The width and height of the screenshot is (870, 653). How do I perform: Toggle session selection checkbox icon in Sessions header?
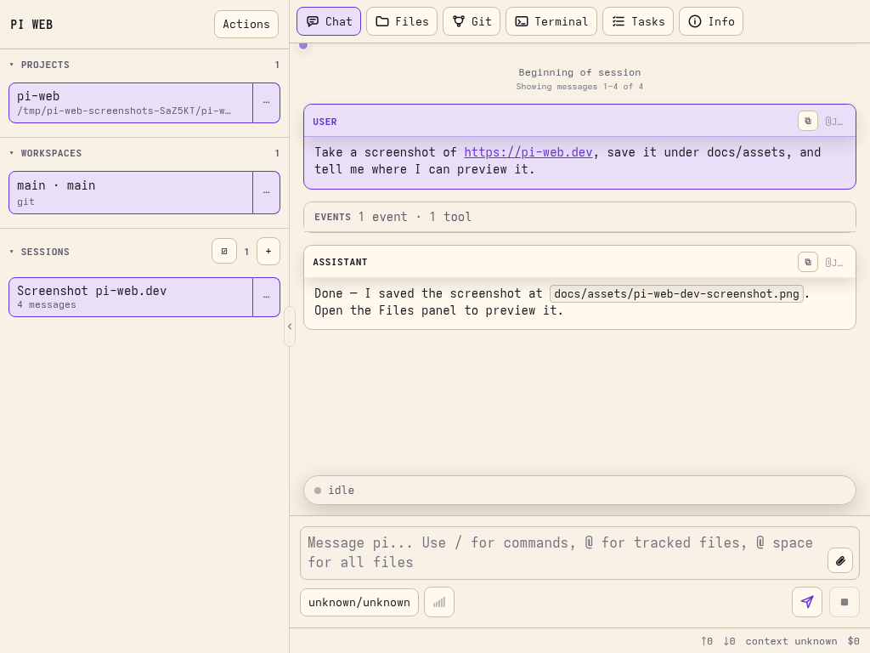pyautogui.click(x=224, y=252)
